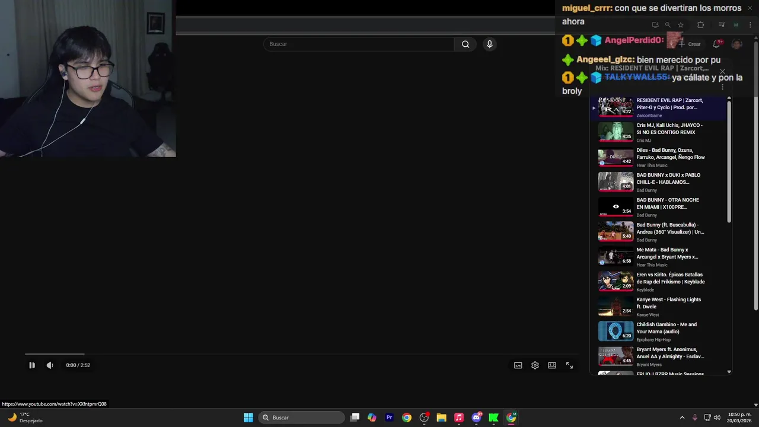Open File Explorer from taskbar
759x427 pixels.
coord(441,418)
